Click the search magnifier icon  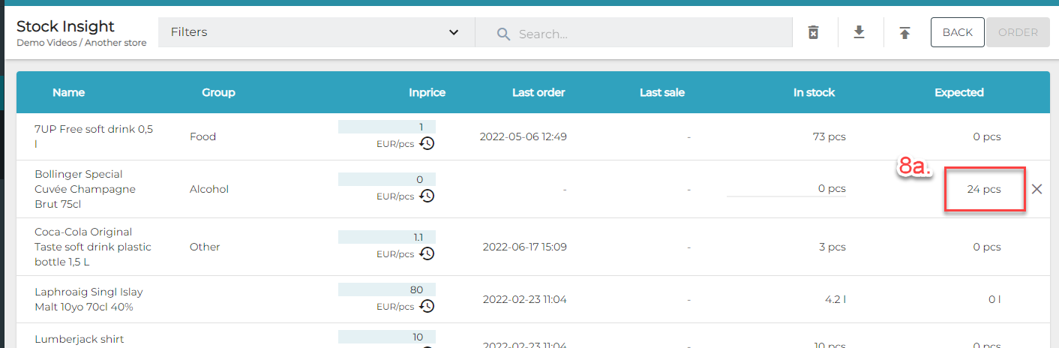503,34
